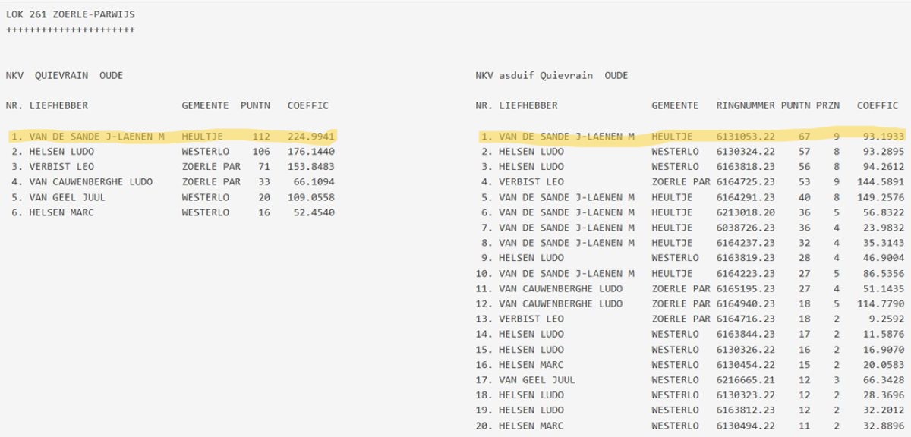Image resolution: width=911 pixels, height=437 pixels.
Task: Click coefficient value 9.2592
Action: pyautogui.click(x=884, y=319)
